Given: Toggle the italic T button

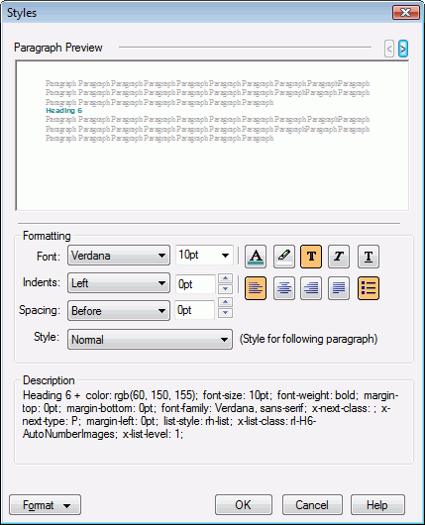Looking at the screenshot, I should (339, 257).
